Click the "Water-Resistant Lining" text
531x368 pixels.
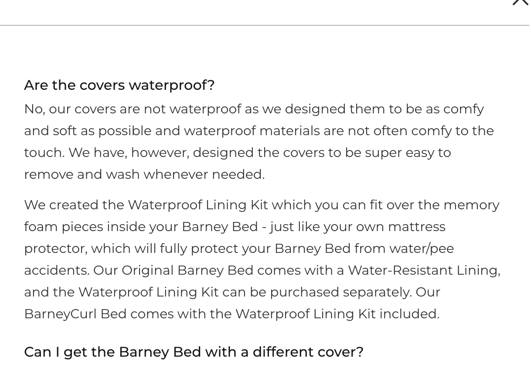(x=423, y=270)
